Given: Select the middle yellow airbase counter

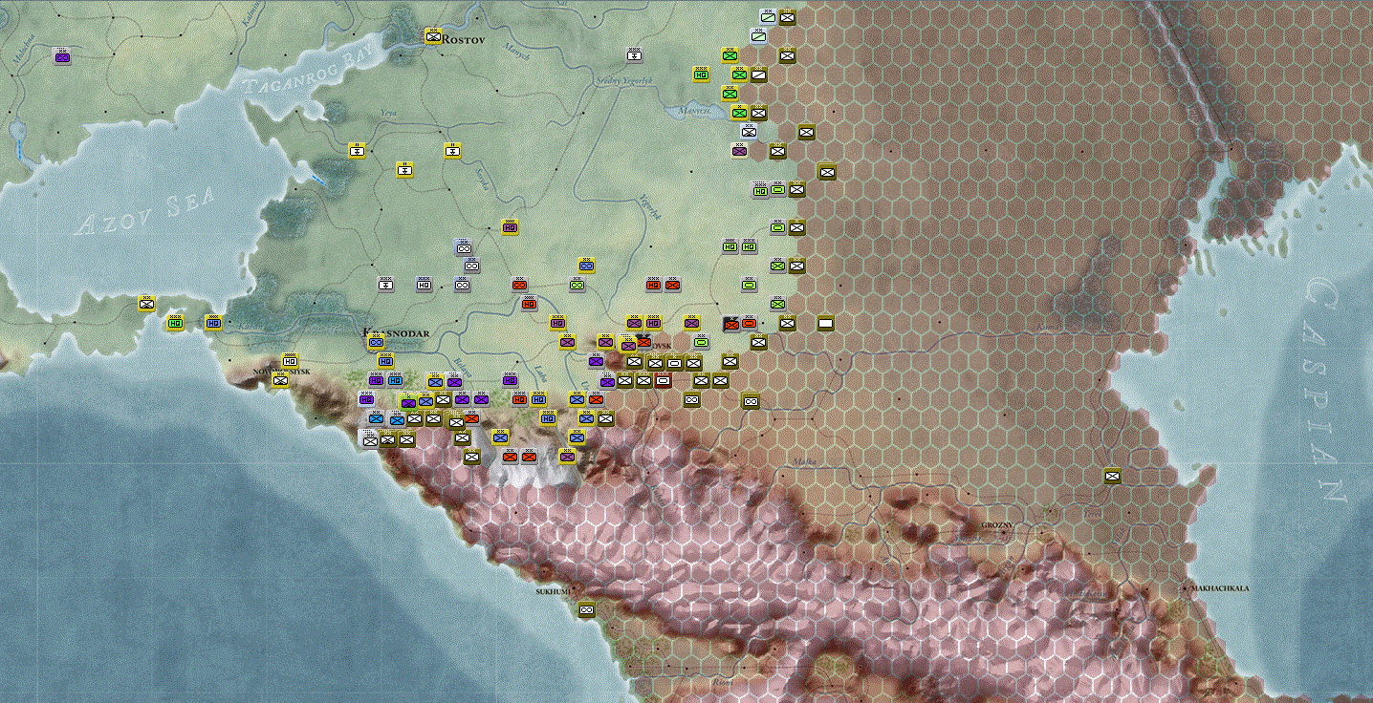Looking at the screenshot, I should [x=404, y=170].
